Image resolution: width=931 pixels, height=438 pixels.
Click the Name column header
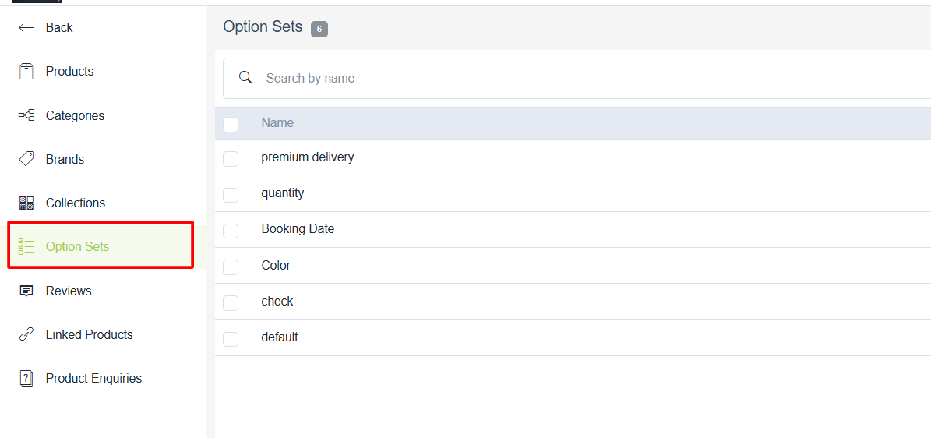(x=277, y=123)
